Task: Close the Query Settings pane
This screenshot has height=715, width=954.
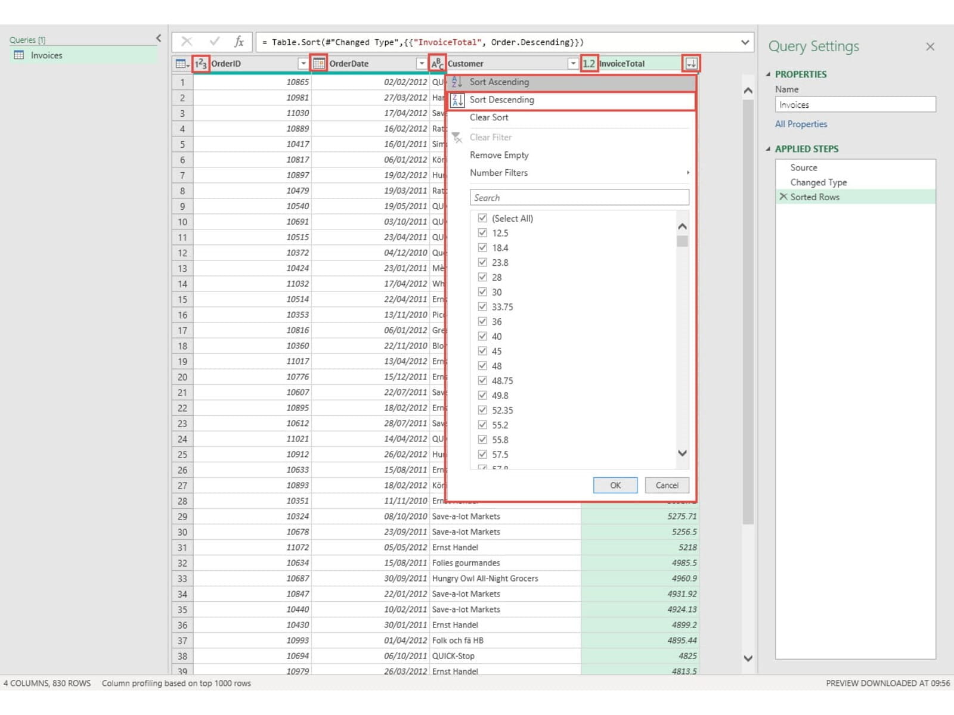Action: click(x=930, y=46)
